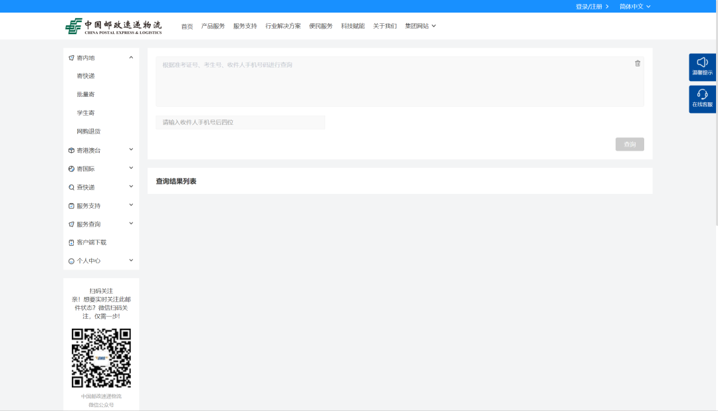Image resolution: width=718 pixels, height=411 pixels.
Task: Click the 查询结果列表 heading
Action: click(x=176, y=181)
